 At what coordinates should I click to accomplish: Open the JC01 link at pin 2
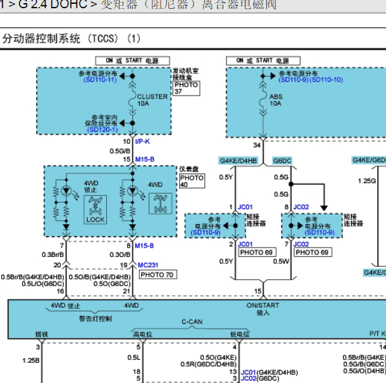[245, 244]
